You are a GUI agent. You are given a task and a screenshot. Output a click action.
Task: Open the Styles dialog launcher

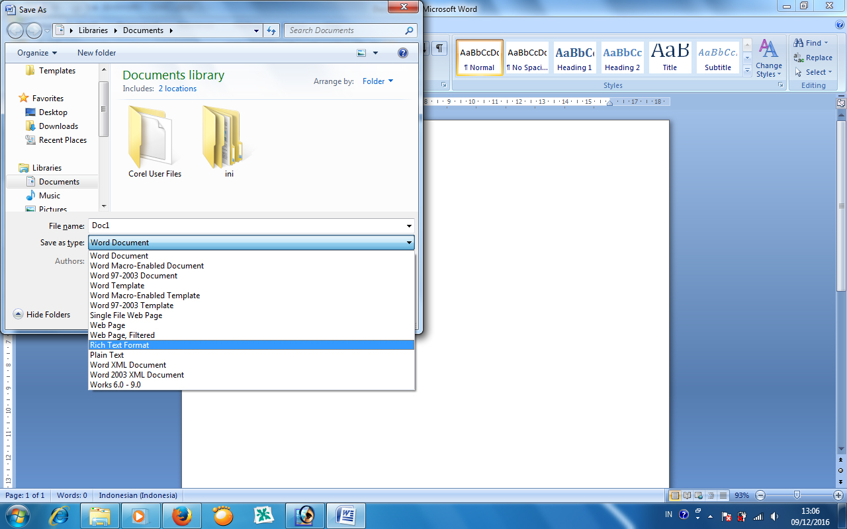point(780,85)
